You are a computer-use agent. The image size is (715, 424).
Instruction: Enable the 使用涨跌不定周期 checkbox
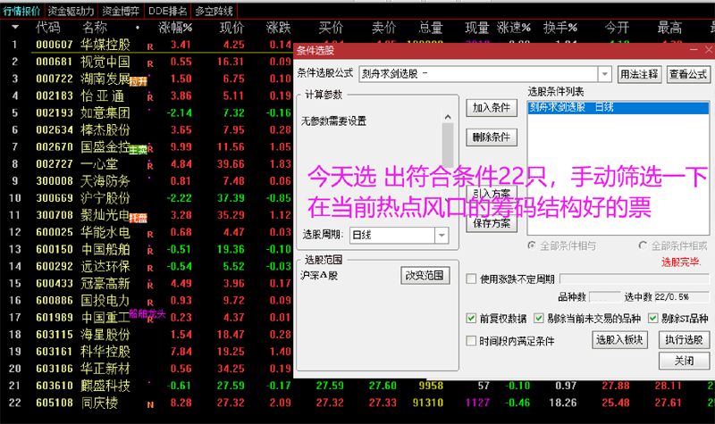(x=472, y=279)
